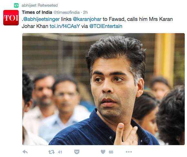Image resolution: width=187 pixels, height=157 pixels.
Task: Open @abhijeetsinger mention link
Action: point(41,19)
